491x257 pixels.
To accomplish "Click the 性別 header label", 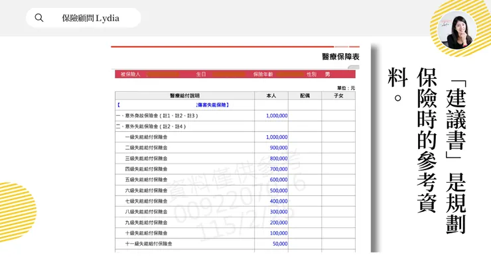I will coord(311,74).
